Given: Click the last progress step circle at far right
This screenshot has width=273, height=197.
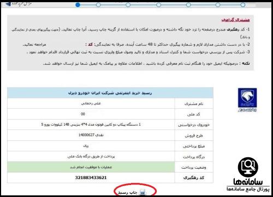Looking at the screenshot, I should [243, 5].
